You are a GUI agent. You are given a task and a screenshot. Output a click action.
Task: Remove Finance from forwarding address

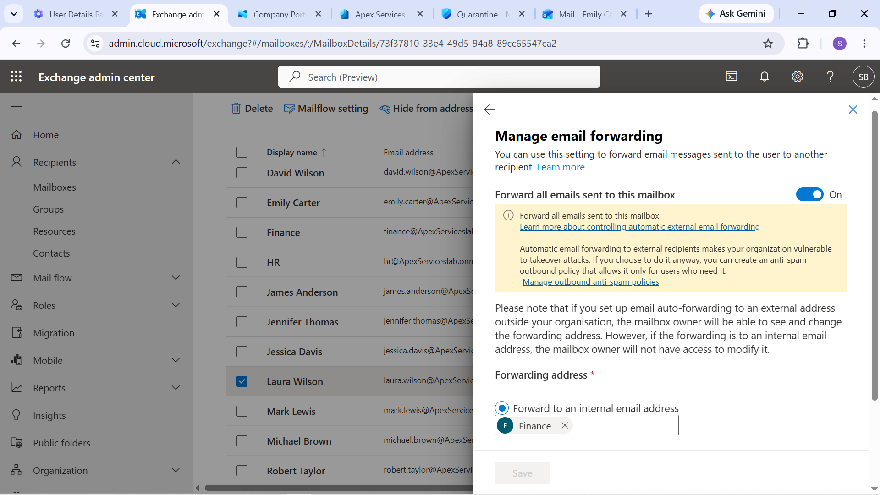tap(565, 425)
